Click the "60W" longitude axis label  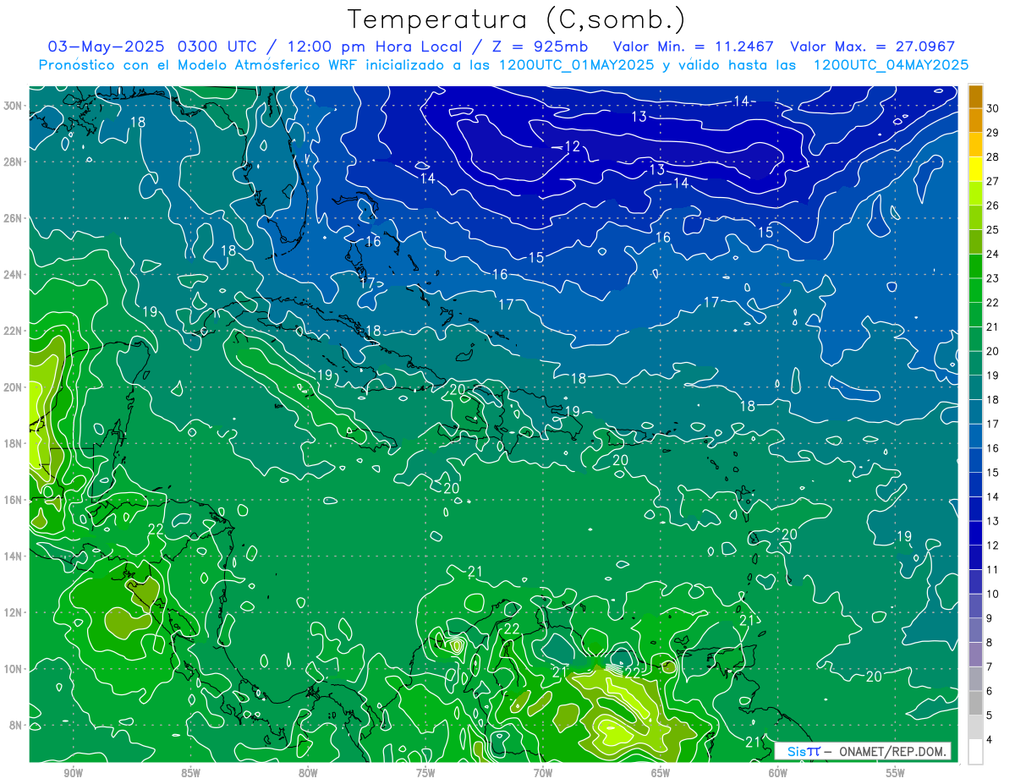778,774
